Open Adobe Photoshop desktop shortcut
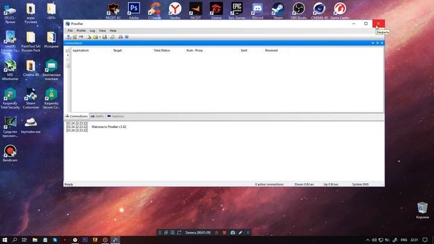 pos(134,11)
